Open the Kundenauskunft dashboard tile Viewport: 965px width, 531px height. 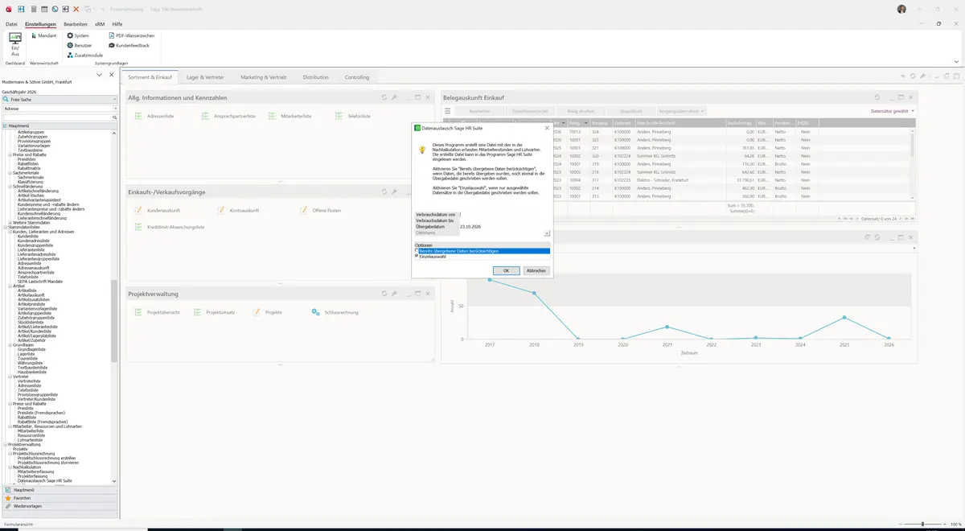click(x=158, y=210)
